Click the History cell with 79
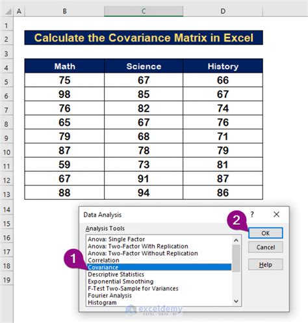This screenshot has width=308, height=323. click(223, 150)
